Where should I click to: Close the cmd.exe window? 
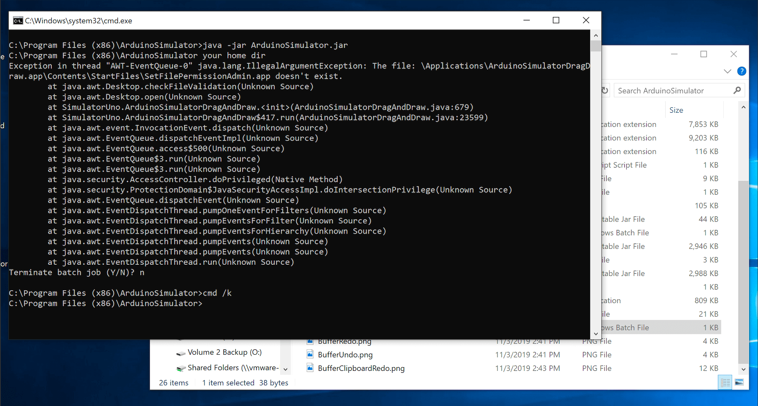[x=586, y=20]
